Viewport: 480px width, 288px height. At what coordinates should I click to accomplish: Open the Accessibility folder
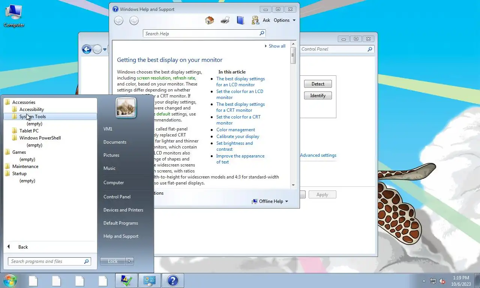click(31, 109)
